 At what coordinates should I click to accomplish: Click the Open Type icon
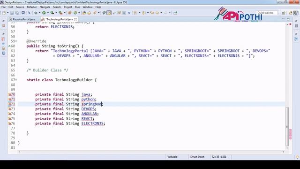(x=84, y=13)
